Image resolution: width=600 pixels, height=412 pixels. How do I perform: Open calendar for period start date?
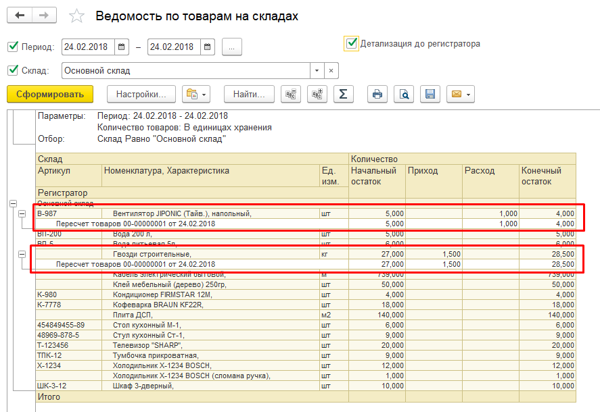click(x=122, y=47)
